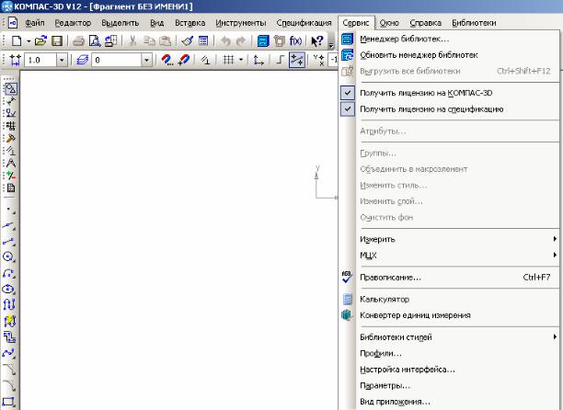The image size is (563, 410).
Task: Select the Geometry panel icon in left toolbar
Action: pos(10,88)
